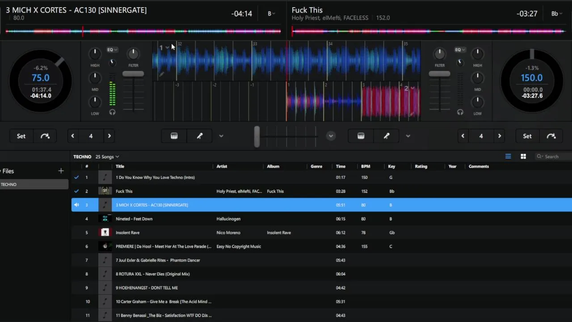This screenshot has width=572, height=322.
Task: Open the right deck key Bb dropdown
Action: [557, 14]
